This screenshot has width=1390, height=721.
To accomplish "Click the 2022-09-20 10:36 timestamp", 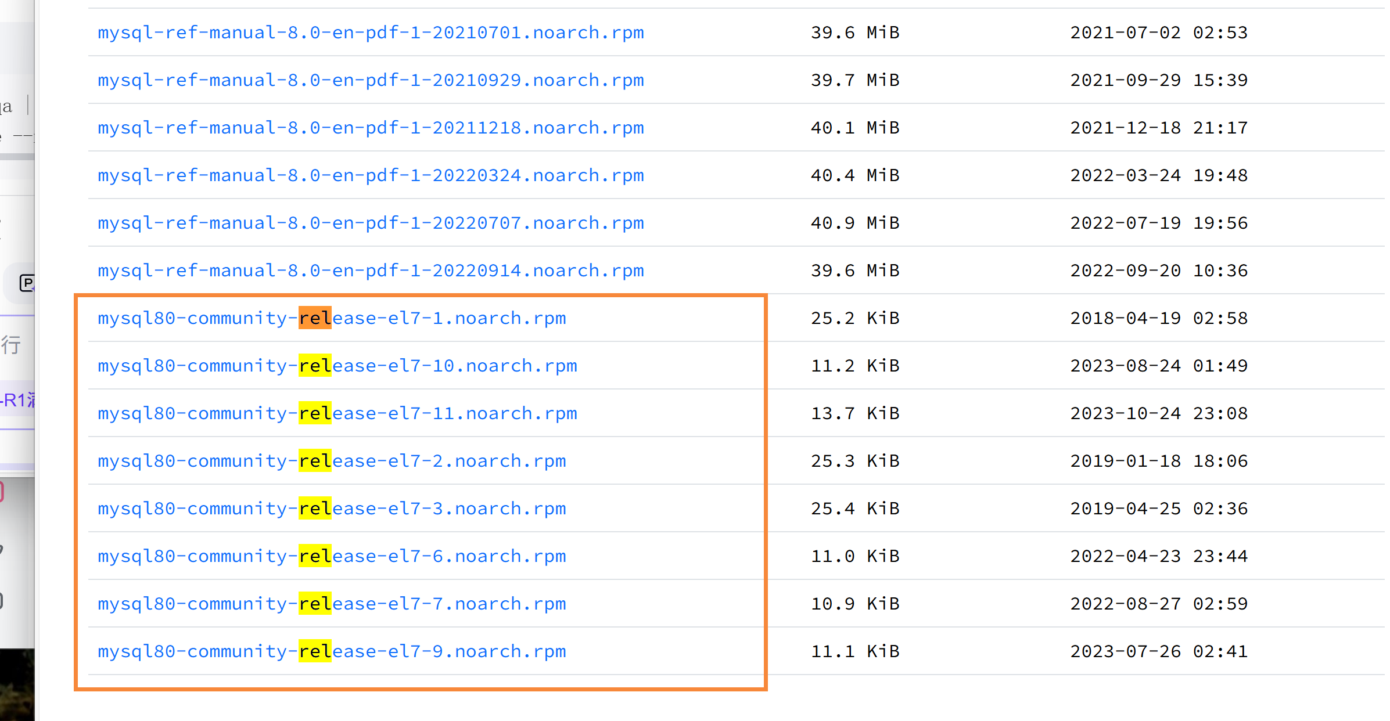I will 1158,271.
